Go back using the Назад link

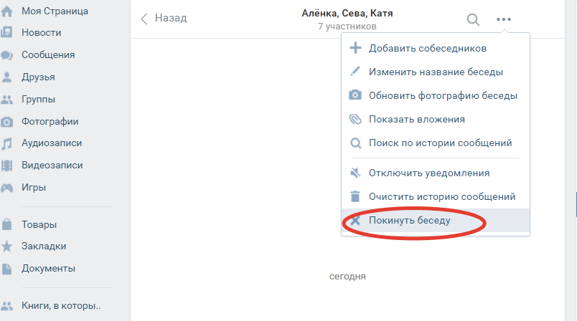pos(164,19)
